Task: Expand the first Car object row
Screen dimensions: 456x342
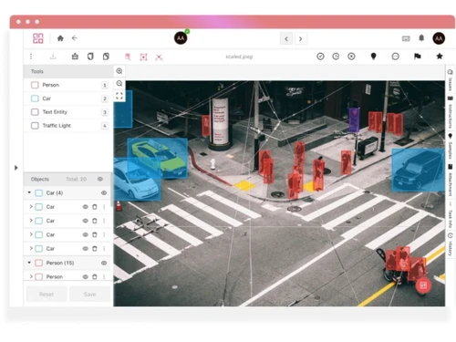Action: [31, 207]
